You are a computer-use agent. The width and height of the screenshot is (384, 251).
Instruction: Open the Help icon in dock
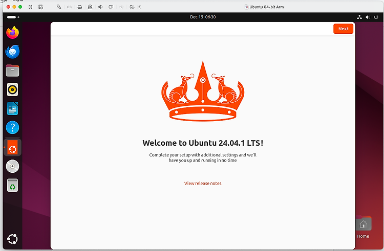pos(12,127)
